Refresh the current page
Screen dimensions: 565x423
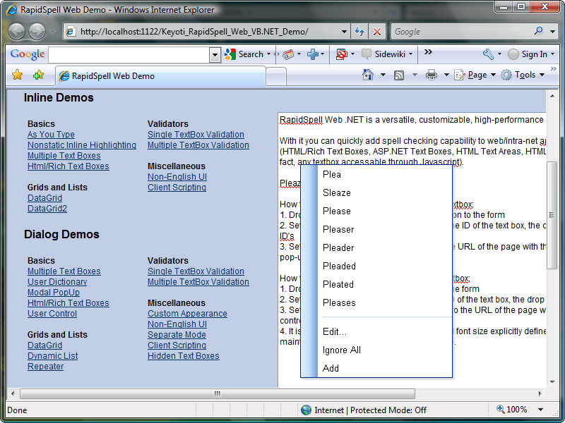pos(361,31)
